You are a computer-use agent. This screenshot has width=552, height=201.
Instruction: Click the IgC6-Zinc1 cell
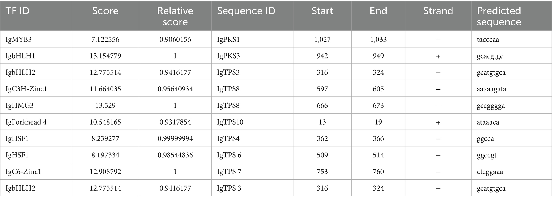[x=23, y=172]
